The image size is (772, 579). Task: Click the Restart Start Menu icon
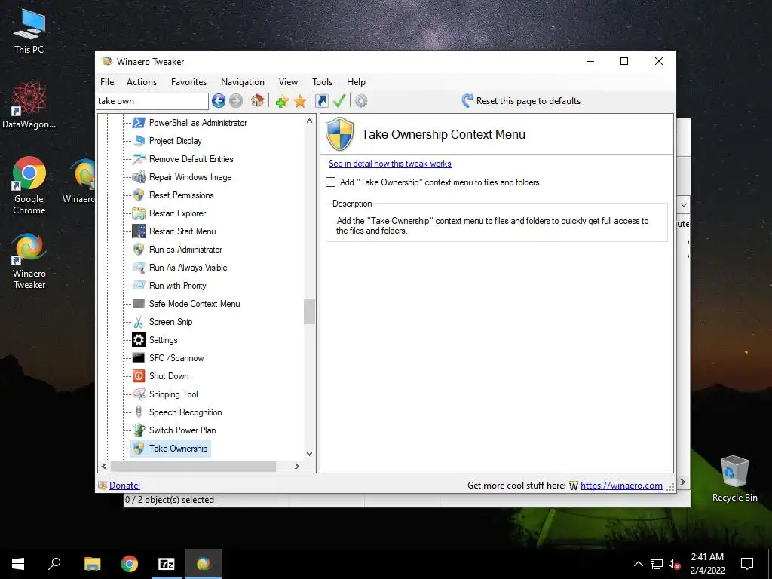[139, 231]
